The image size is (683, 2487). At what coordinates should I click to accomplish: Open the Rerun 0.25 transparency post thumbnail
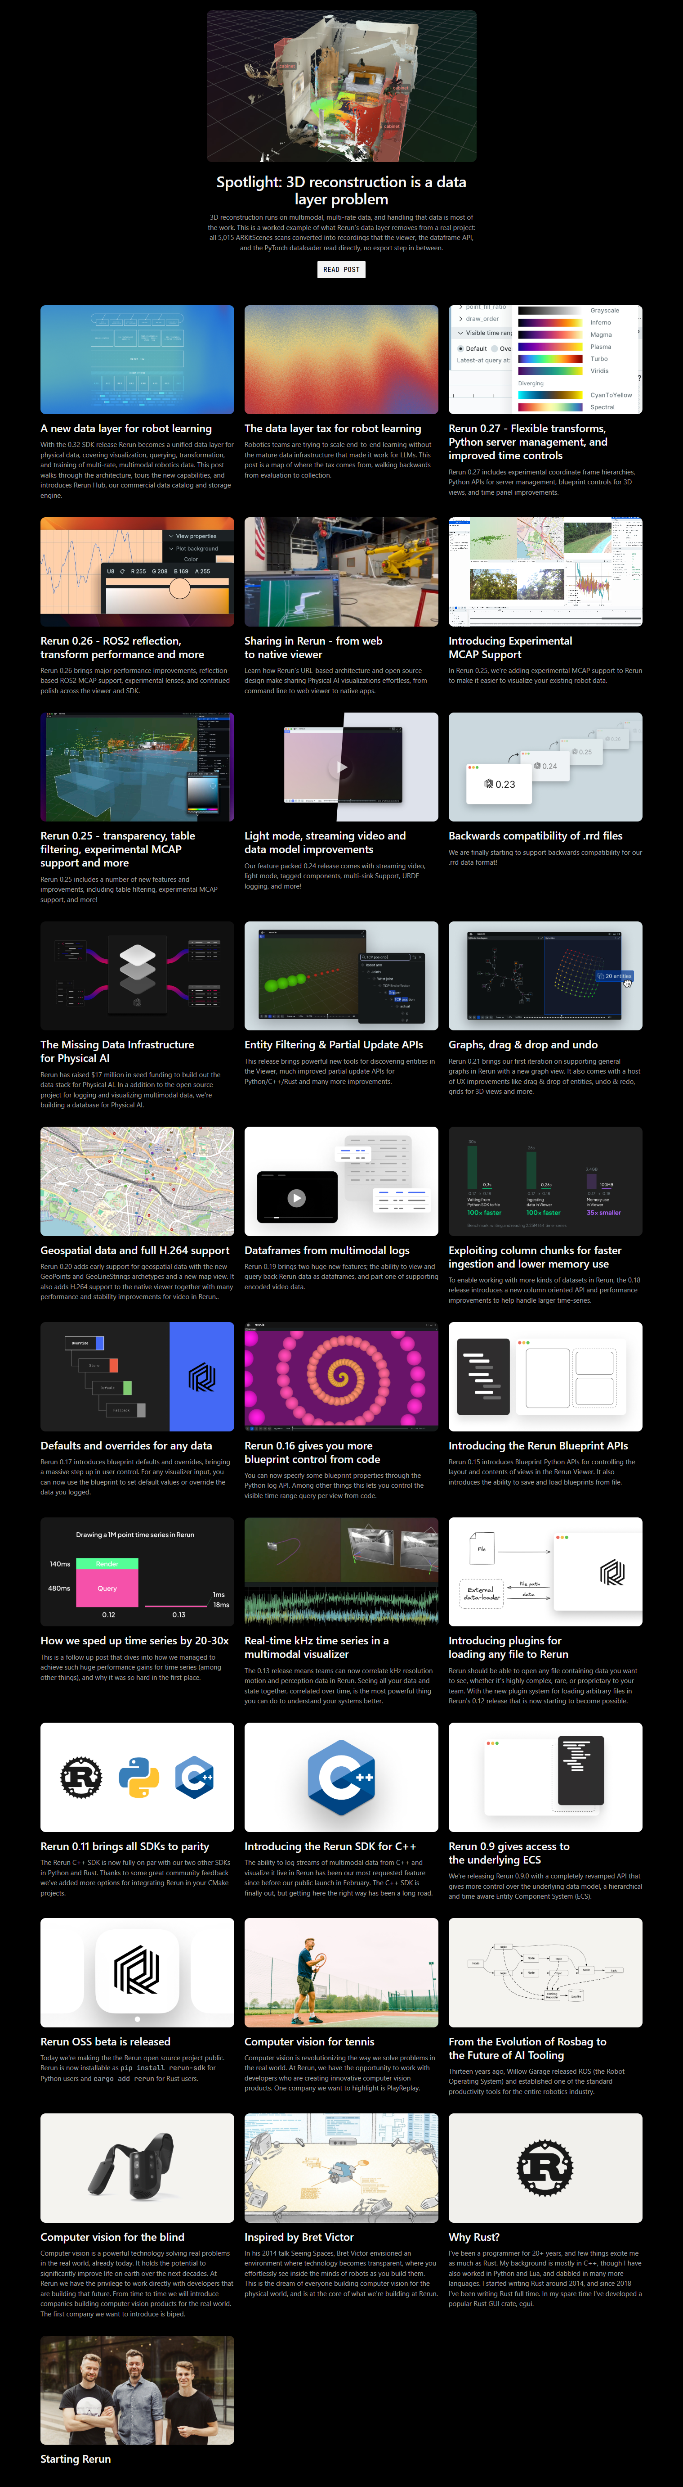coord(137,767)
